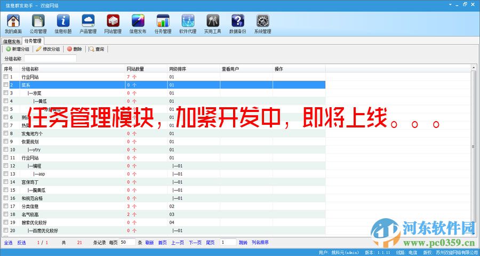The image size is (480, 256).
Task: Focus the 分组名称 input field
Action: (x=50, y=59)
